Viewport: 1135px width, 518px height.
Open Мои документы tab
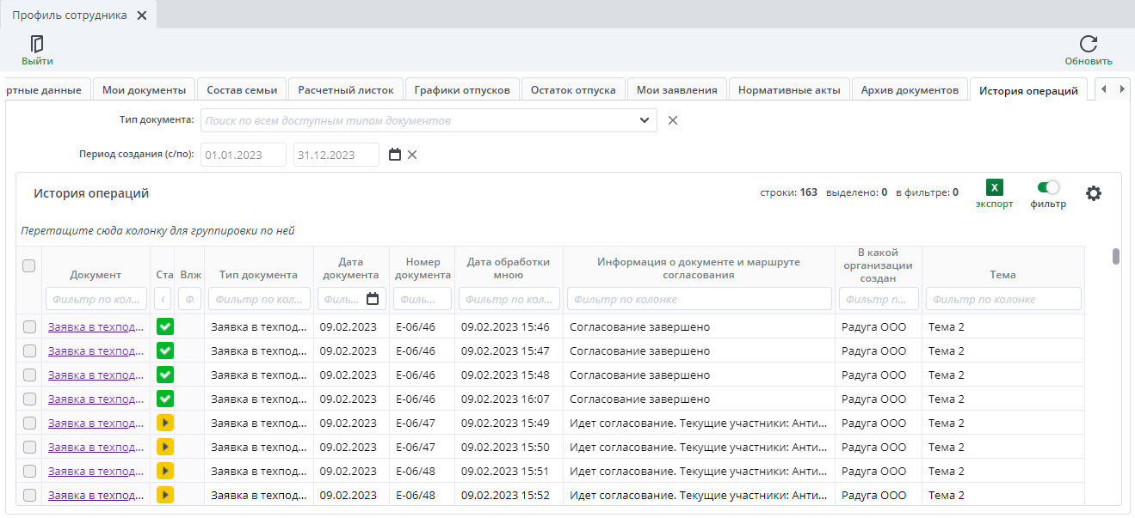pos(144,89)
